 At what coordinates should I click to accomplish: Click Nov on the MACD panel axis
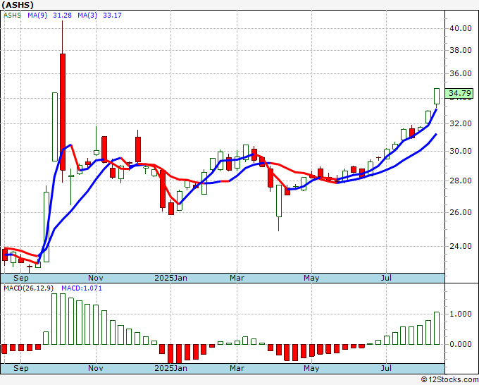(96, 368)
